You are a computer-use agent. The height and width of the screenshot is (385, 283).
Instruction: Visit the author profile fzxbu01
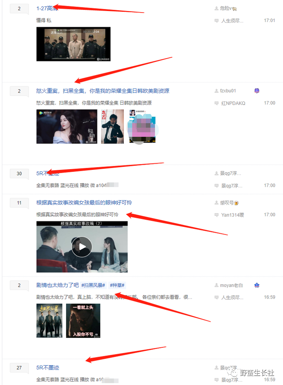[228, 91]
